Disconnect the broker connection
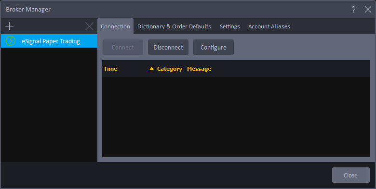The width and height of the screenshot is (376, 189). (168, 47)
